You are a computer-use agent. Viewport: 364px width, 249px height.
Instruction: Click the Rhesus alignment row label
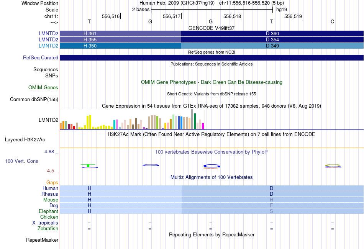50,194
